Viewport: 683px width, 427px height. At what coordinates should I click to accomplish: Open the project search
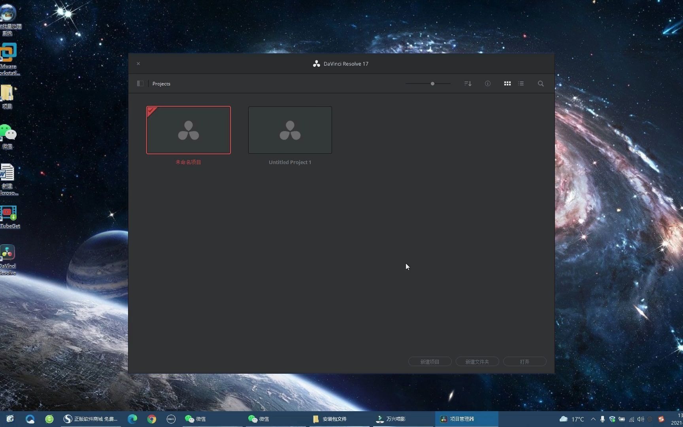tap(541, 83)
